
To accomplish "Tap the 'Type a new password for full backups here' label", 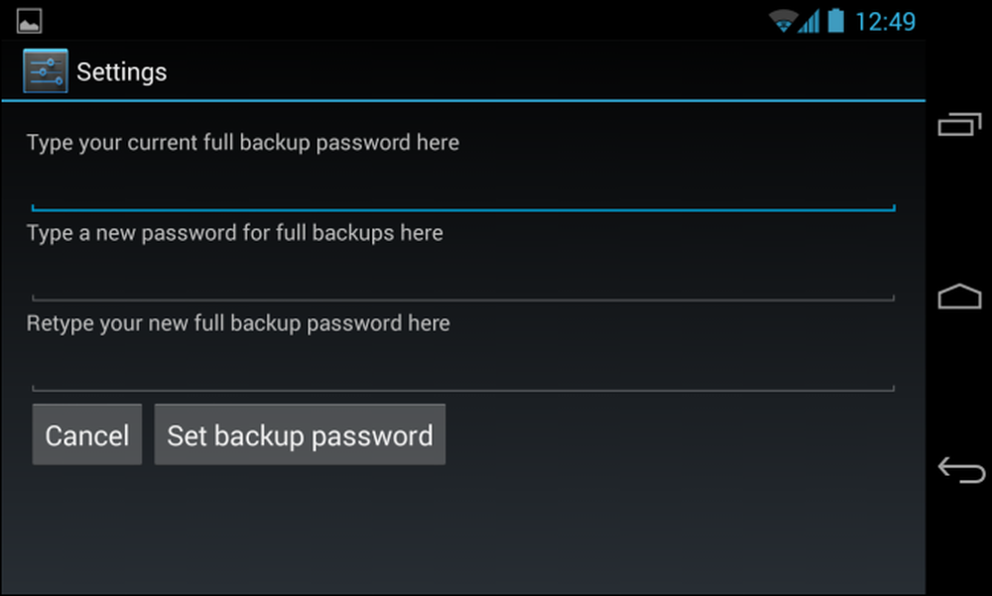I will (235, 233).
